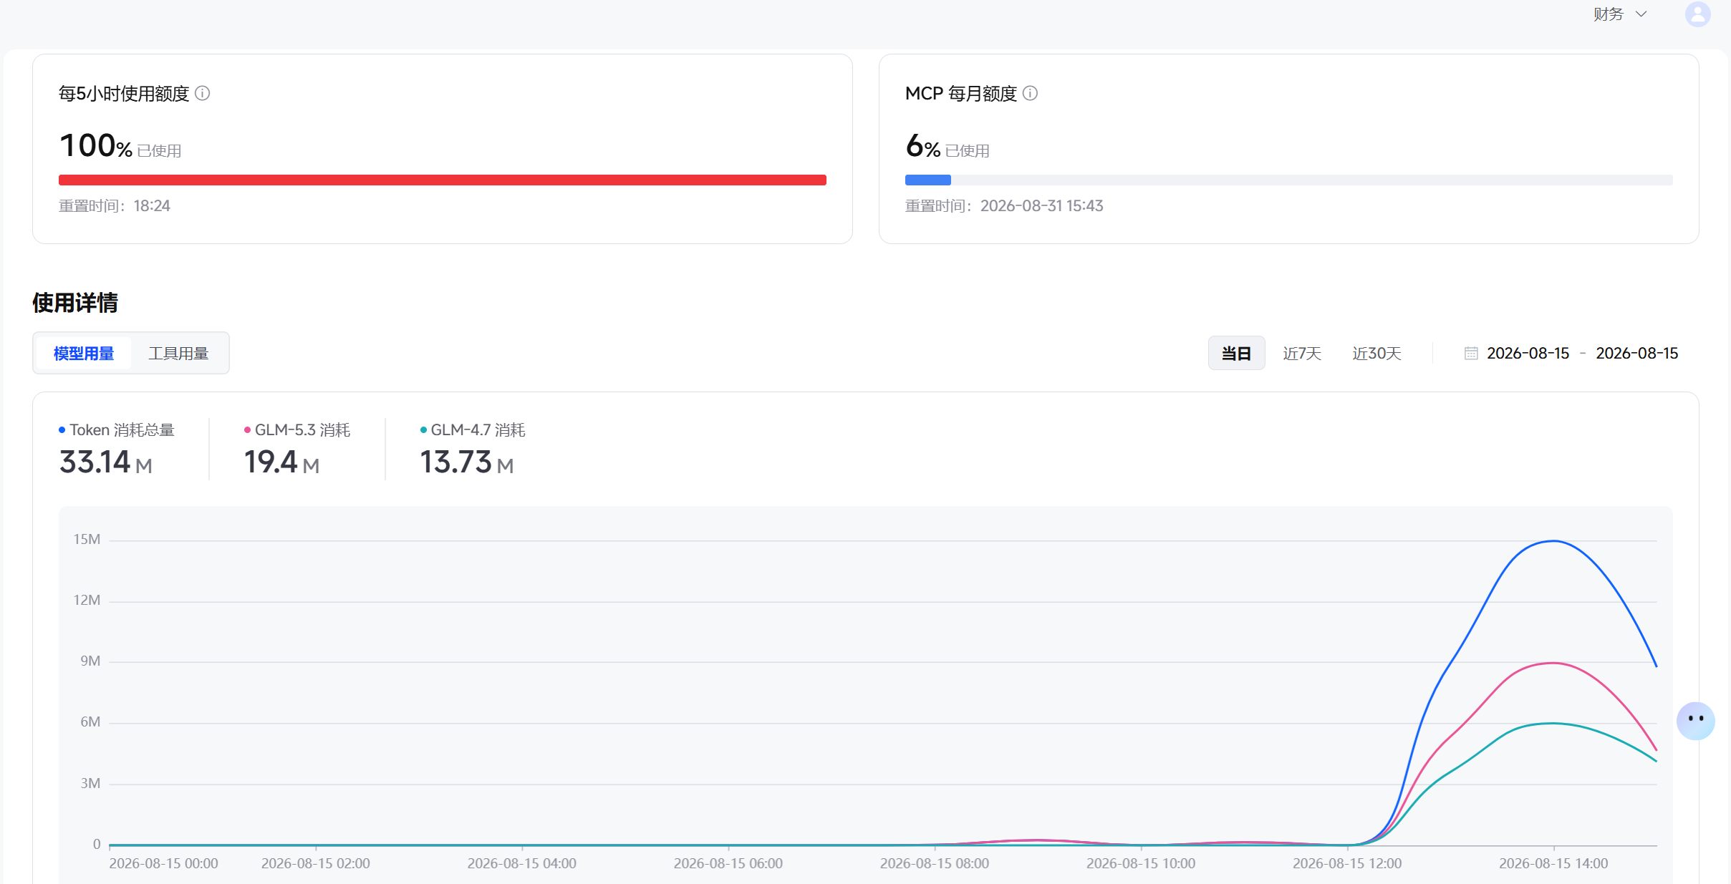Click the blue line peak in chart
1731x884 pixels.
pyautogui.click(x=1553, y=541)
